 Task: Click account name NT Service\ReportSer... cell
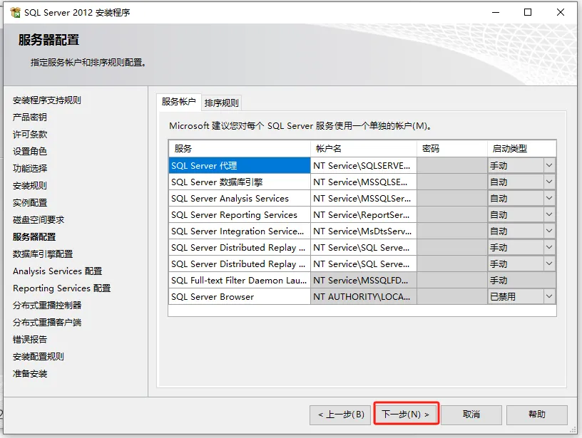pyautogui.click(x=363, y=214)
